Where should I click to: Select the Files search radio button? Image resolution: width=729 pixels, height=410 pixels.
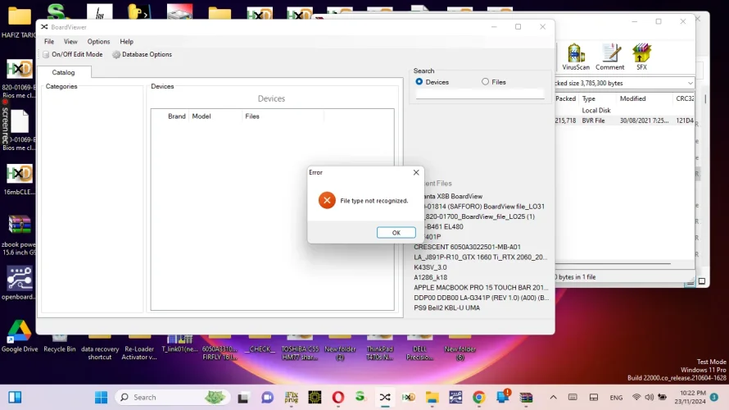486,82
